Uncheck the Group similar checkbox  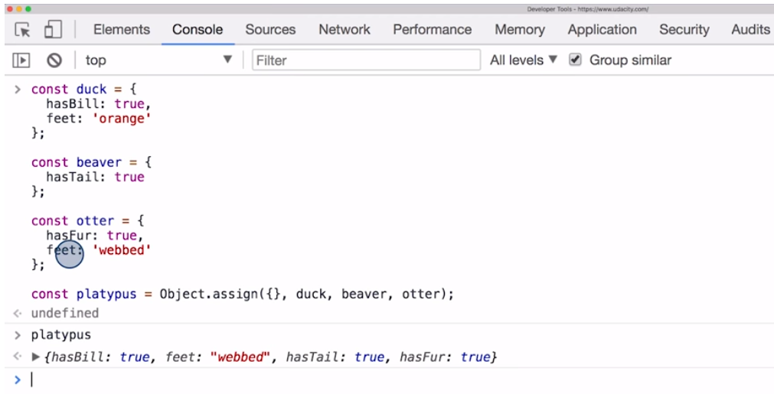[x=575, y=60]
